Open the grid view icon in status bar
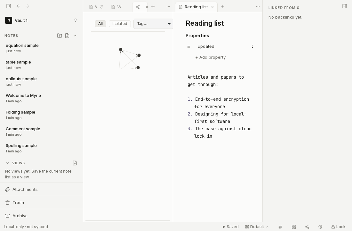This screenshot has width=352, height=231. pyautogui.click(x=294, y=227)
